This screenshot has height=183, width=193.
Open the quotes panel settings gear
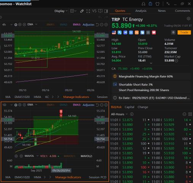click(x=188, y=19)
